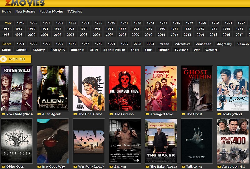Click the icon beside Tonbi (2022) title
Viewport: 250px width, 169px height.
pos(219,114)
